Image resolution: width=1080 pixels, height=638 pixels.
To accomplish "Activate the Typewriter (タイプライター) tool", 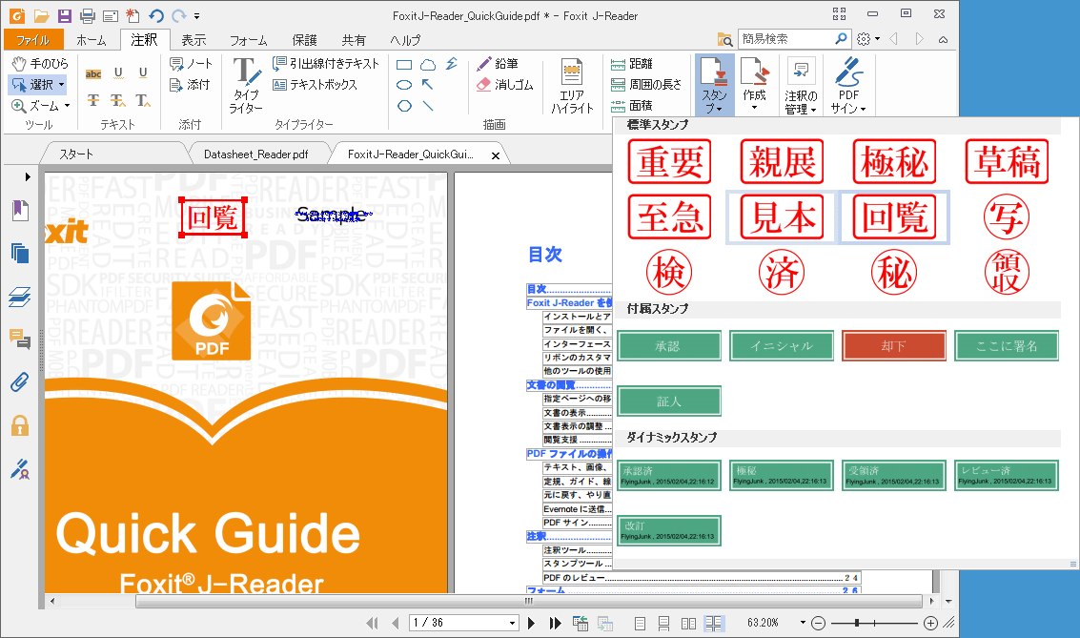I will point(246,86).
